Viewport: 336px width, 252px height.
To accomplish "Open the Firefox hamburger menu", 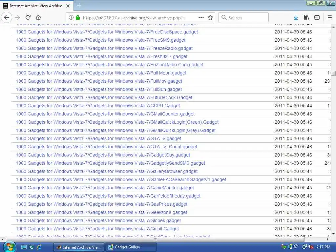I will click(x=330, y=18).
